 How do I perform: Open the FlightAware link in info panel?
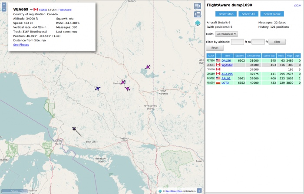click(x=65, y=10)
